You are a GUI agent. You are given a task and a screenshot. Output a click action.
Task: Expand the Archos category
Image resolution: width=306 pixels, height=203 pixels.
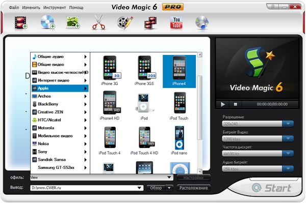click(x=60, y=96)
